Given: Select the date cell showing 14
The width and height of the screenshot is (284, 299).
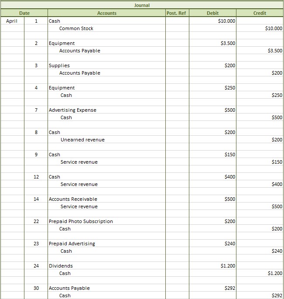Looking at the screenshot, I should coord(36,199).
